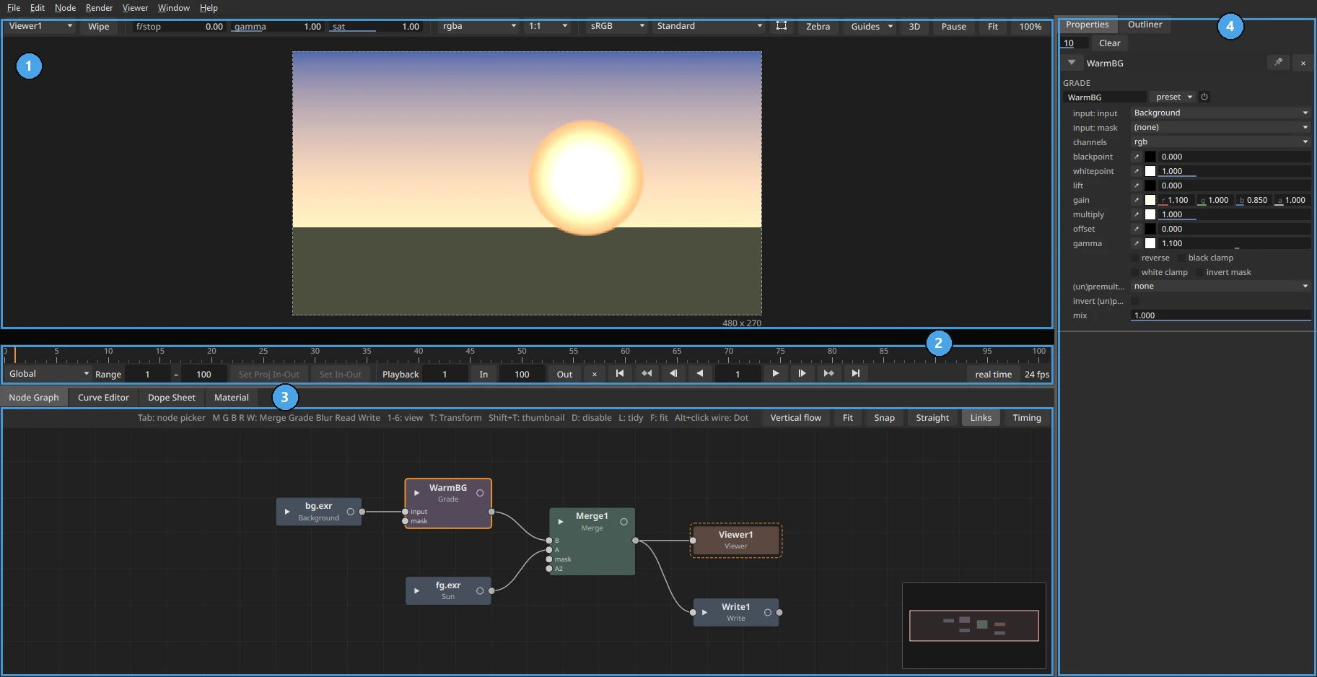The height and width of the screenshot is (677, 1317).
Task: Toggle region-of-interest icon in viewer toolbar
Action: (781, 26)
